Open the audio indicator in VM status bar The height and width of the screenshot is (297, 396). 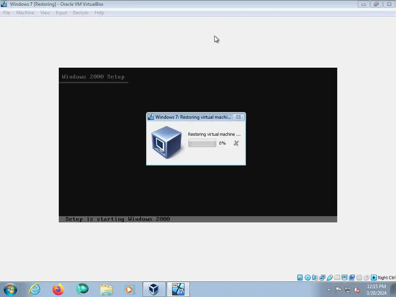point(315,278)
